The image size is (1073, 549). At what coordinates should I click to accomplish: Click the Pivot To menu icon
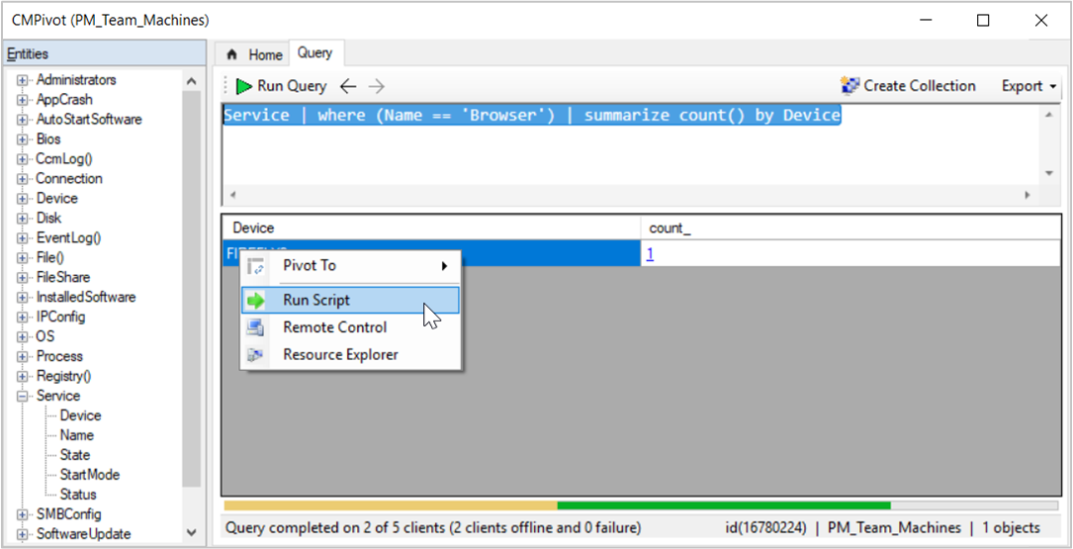click(x=256, y=266)
